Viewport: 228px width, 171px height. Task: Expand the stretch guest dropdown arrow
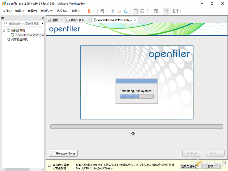180,11
